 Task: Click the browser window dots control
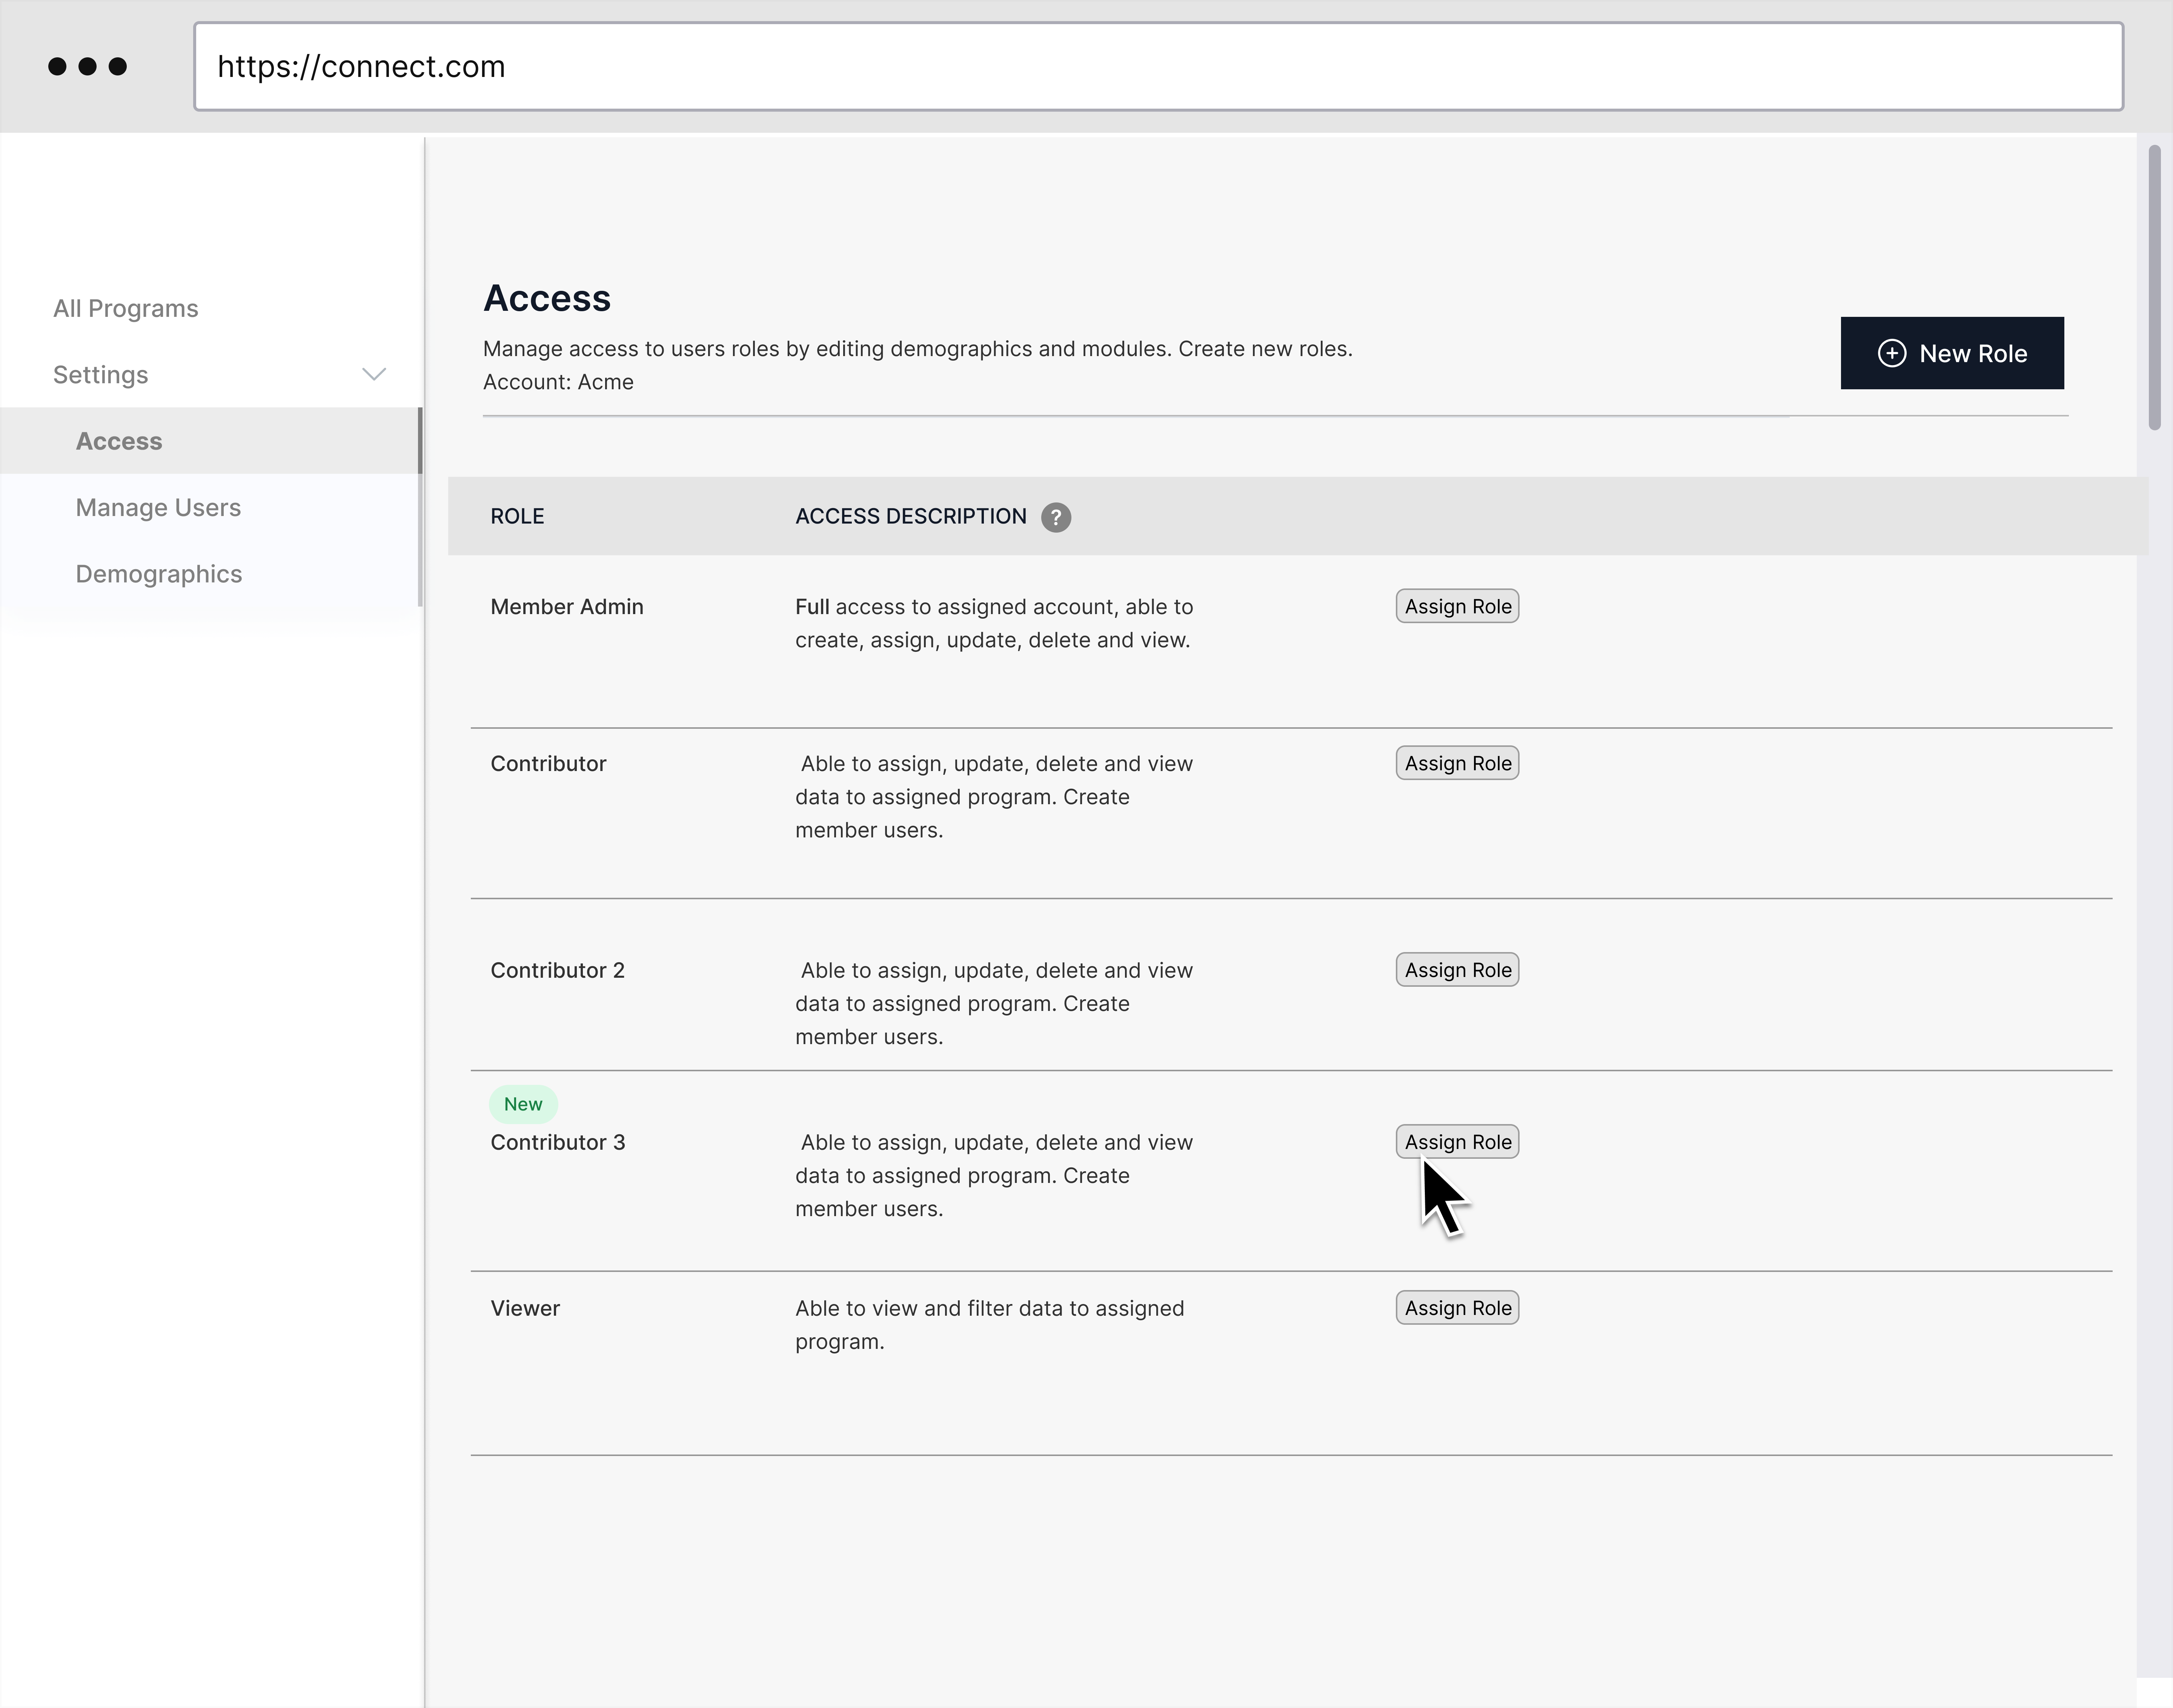click(88, 66)
